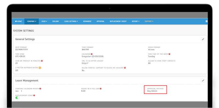Show help for Starting Calendar Month
219x108 pixels.
click(x=40, y=89)
